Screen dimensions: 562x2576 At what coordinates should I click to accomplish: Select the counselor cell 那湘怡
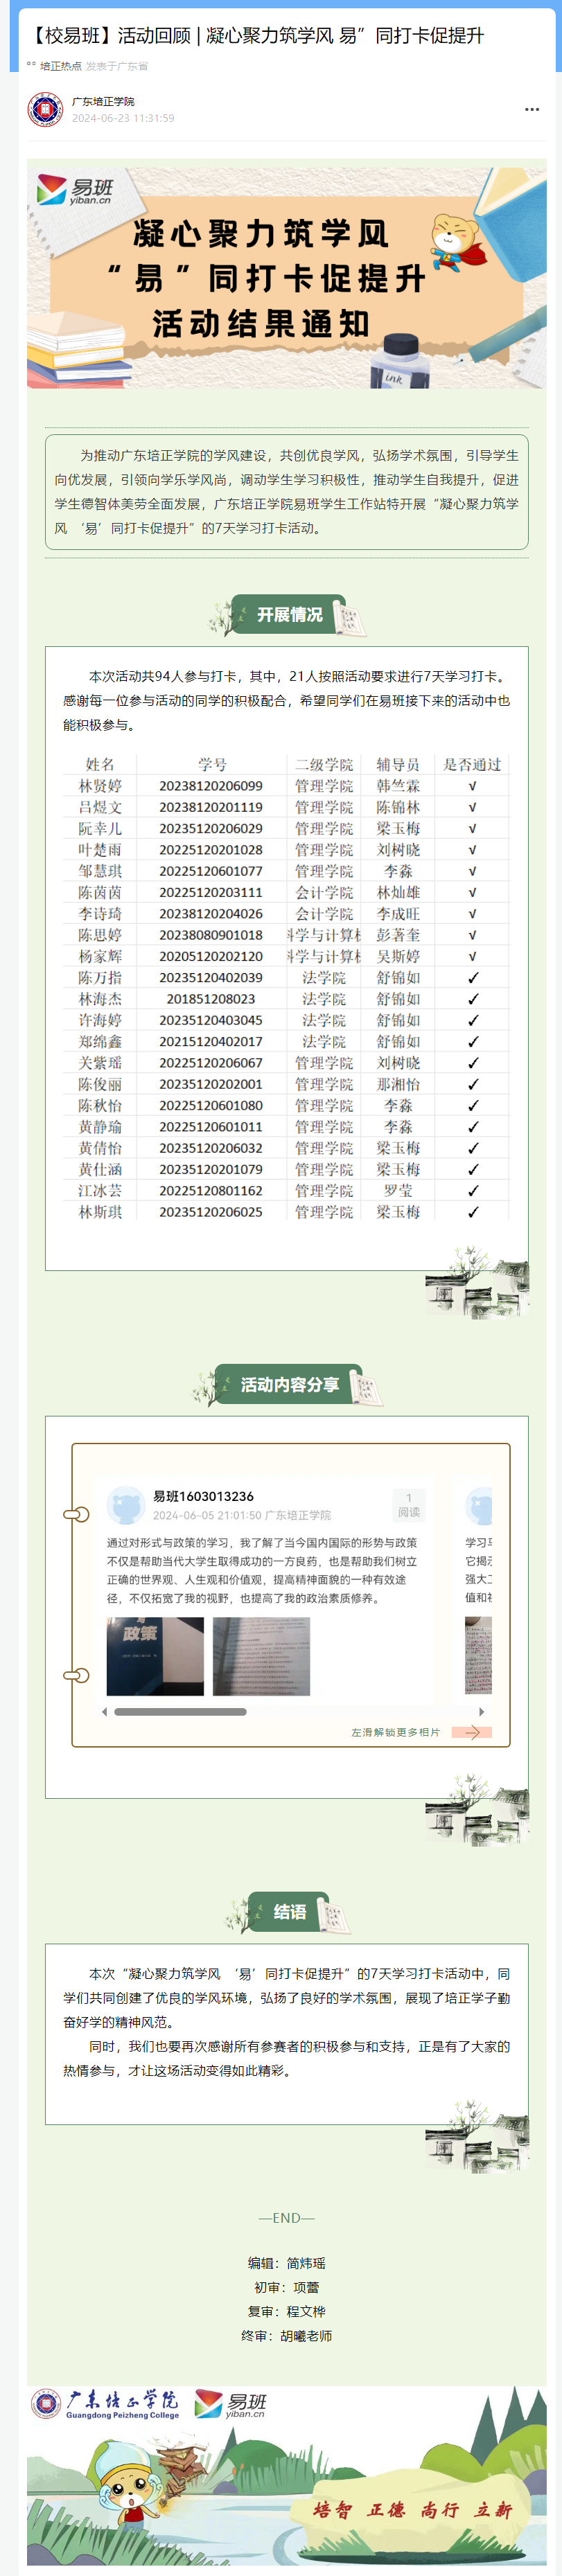(x=398, y=1084)
